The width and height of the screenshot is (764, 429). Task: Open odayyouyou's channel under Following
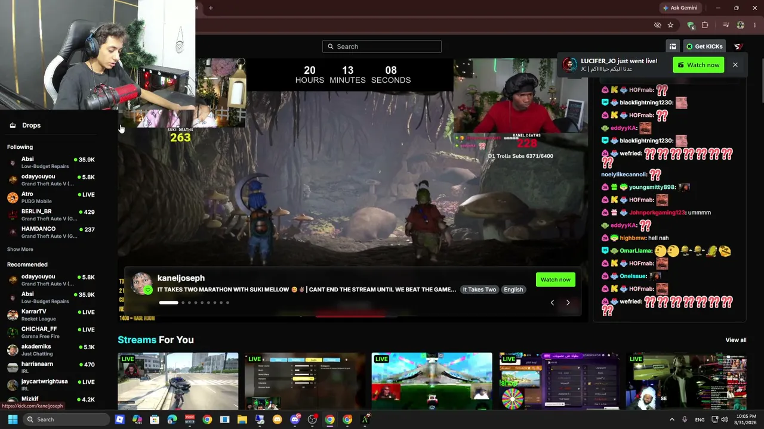coord(51,180)
